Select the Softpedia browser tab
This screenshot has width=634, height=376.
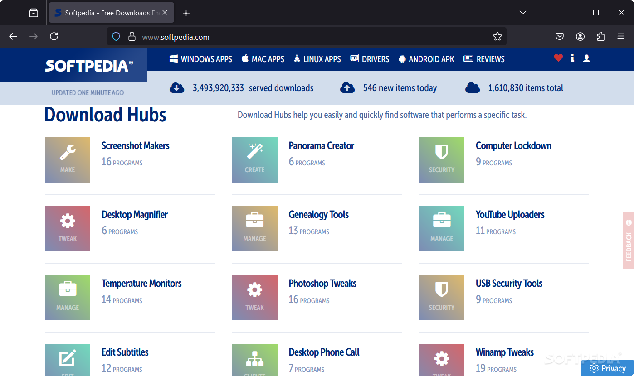tap(112, 13)
